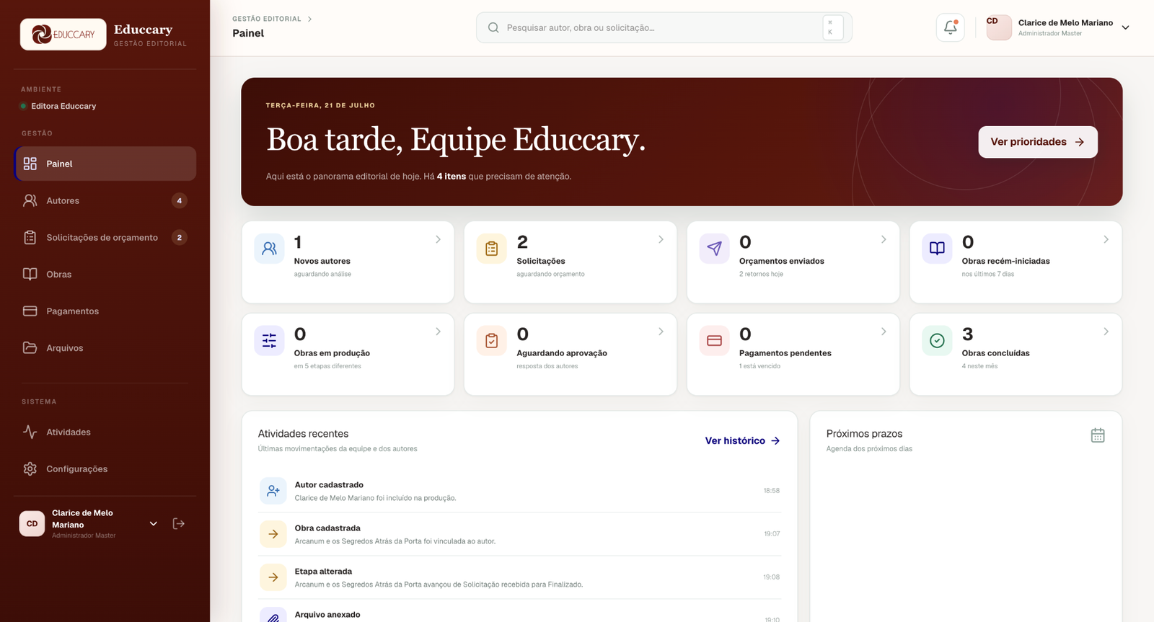Click Ver histórico link

pos(743,440)
